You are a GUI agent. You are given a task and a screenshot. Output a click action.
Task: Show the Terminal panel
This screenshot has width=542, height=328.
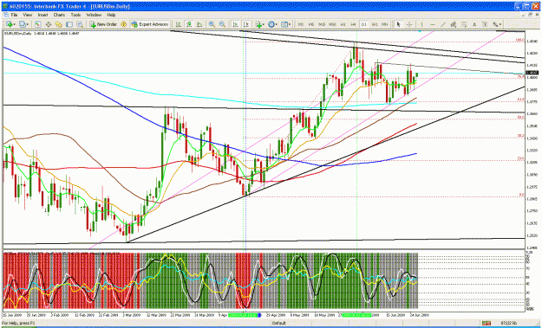click(x=69, y=24)
